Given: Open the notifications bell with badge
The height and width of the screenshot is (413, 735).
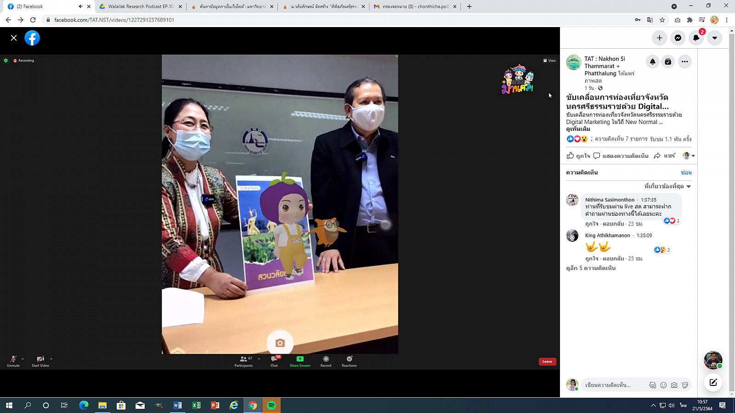Looking at the screenshot, I should pyautogui.click(x=696, y=38).
